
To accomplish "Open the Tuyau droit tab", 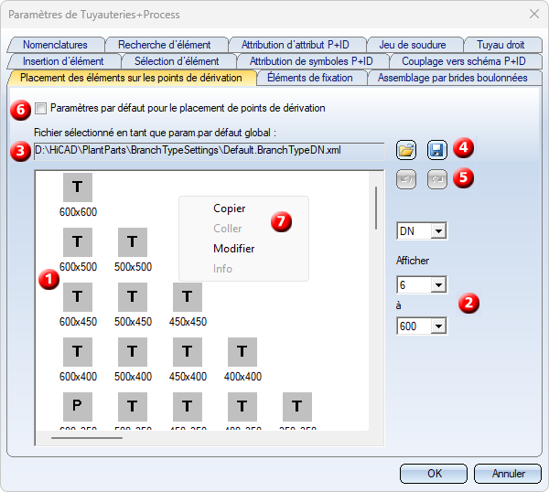I will 501,45.
